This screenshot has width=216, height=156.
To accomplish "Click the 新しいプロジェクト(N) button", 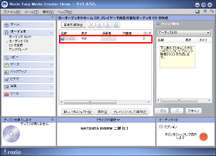I will pos(78,111).
